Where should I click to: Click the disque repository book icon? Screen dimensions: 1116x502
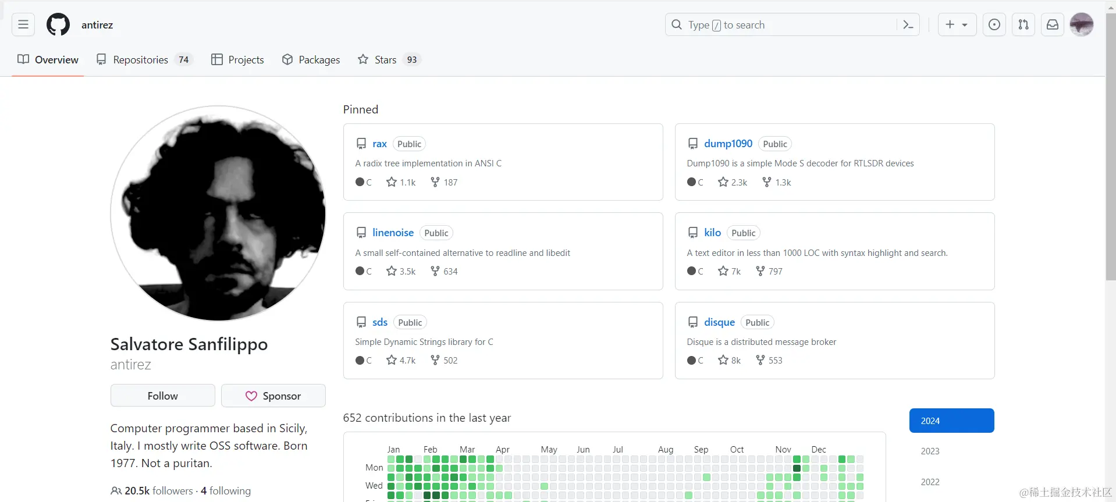[693, 322]
